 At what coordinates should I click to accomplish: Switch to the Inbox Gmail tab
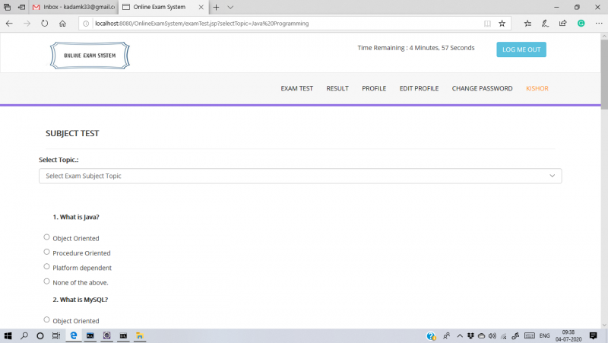coord(74,7)
